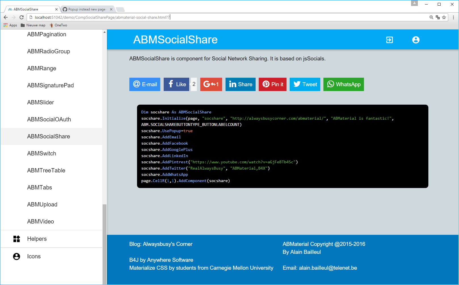The height and width of the screenshot is (285, 459).
Task: Click the sidebar scrollbar thumb
Action: [x=104, y=244]
